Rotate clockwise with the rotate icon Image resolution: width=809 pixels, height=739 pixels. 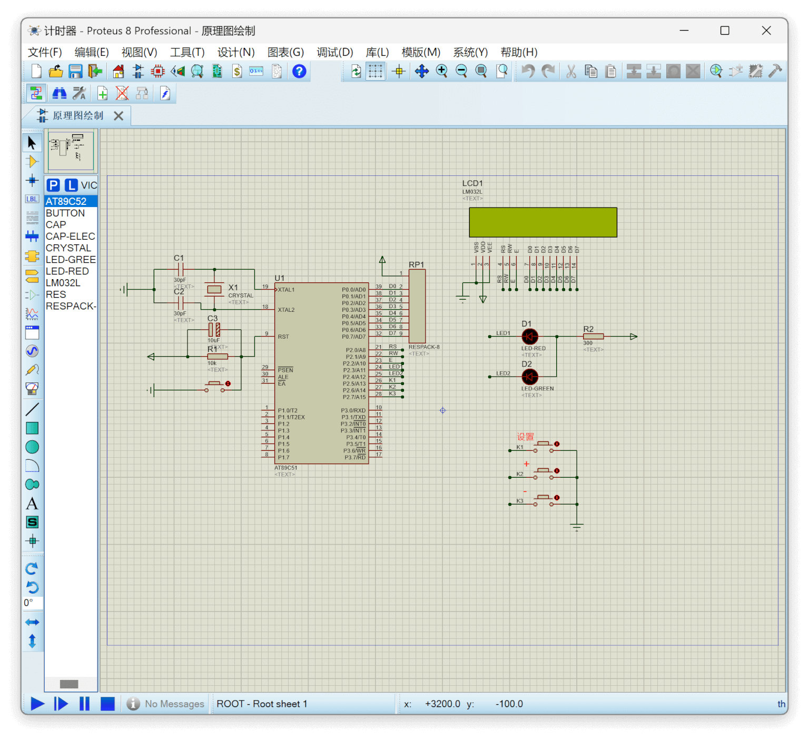click(x=32, y=568)
